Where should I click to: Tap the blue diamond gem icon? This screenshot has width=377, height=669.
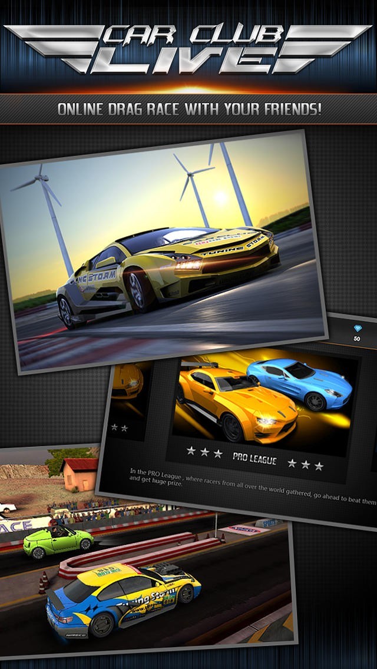click(356, 329)
